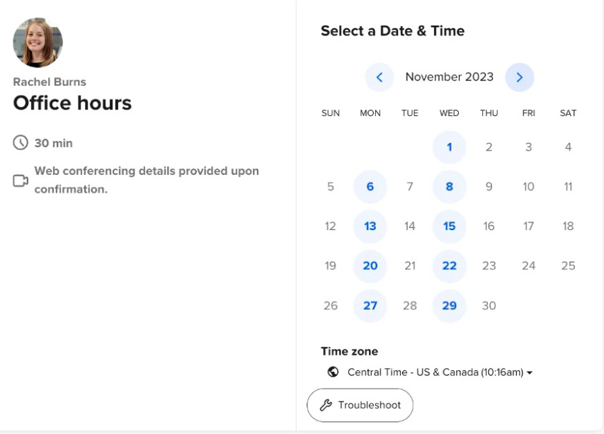Open the Central Time zone dropdown
The image size is (604, 434).
[439, 372]
